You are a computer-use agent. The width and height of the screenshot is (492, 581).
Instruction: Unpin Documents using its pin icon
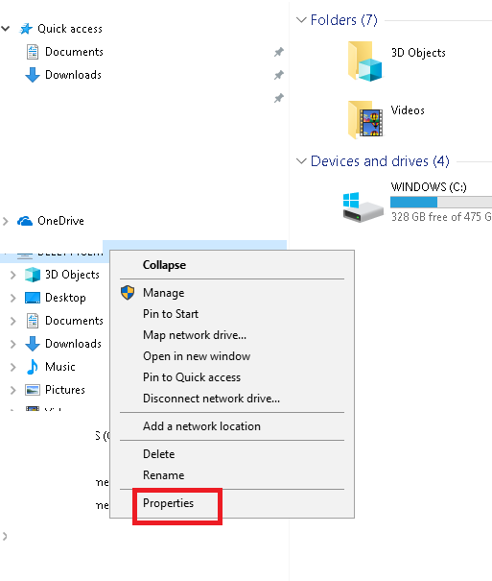click(x=278, y=52)
